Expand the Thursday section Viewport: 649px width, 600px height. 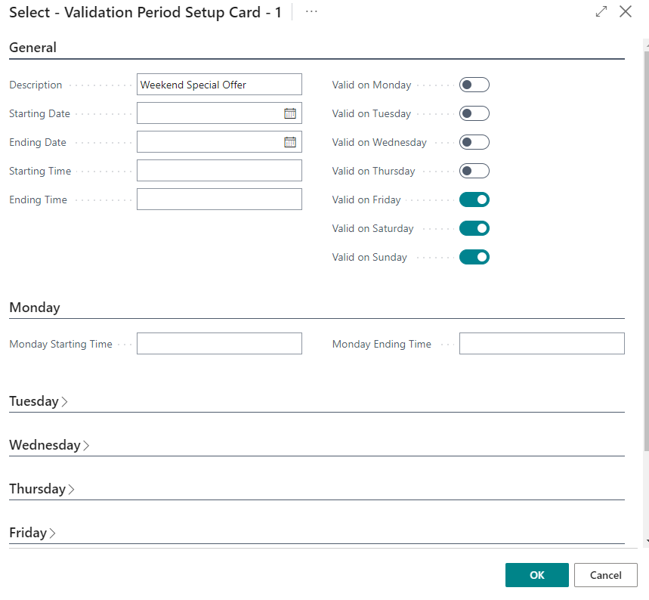tap(42, 489)
